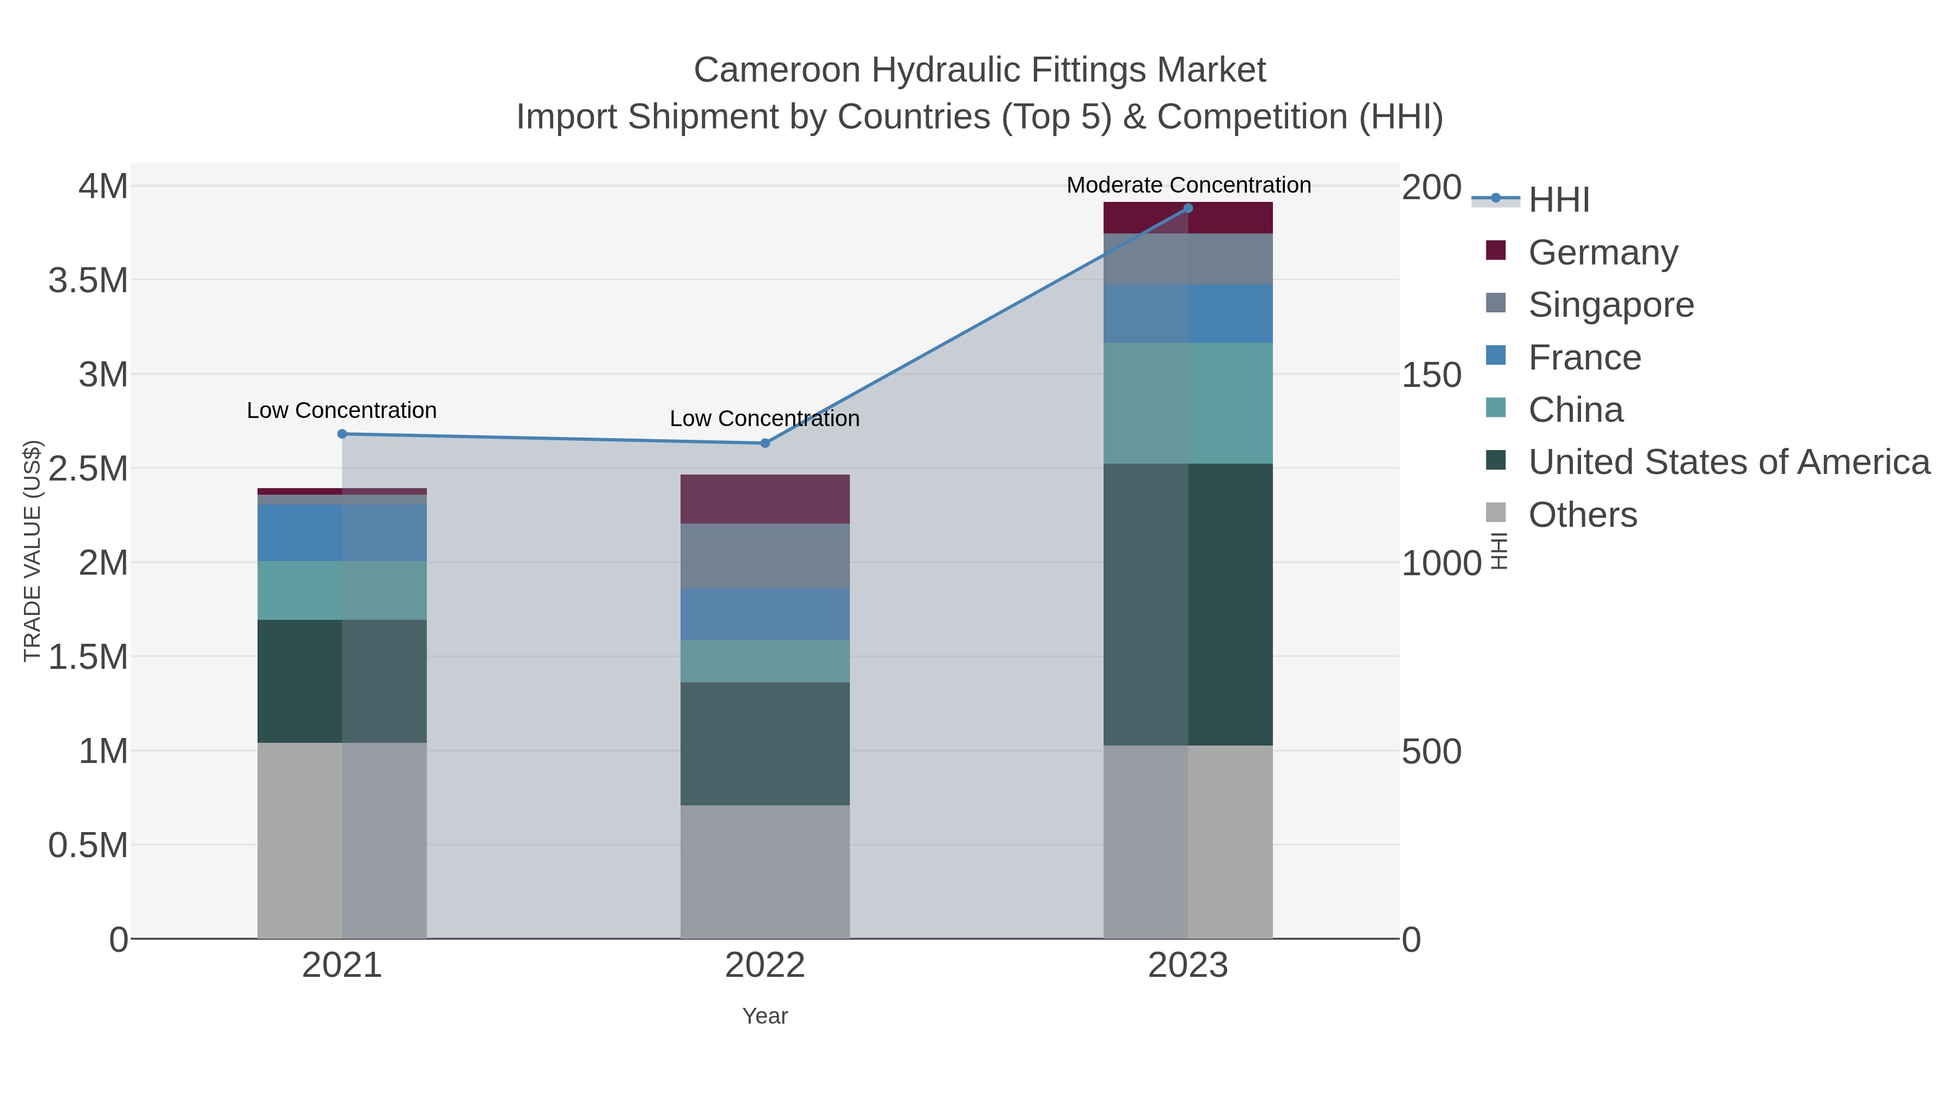Click the '1000' right axis tick
The height and width of the screenshot is (1102, 1960).
[1442, 564]
